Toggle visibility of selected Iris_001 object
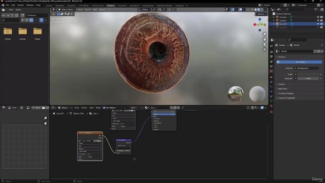Viewport: 325px width, 183px height. tap(318, 24)
